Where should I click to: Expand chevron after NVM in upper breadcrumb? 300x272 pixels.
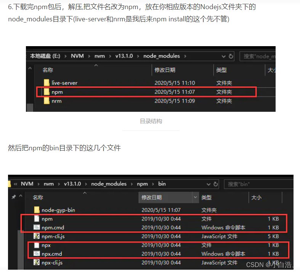tap(89, 56)
